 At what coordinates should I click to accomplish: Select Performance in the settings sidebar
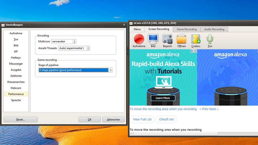point(16,94)
